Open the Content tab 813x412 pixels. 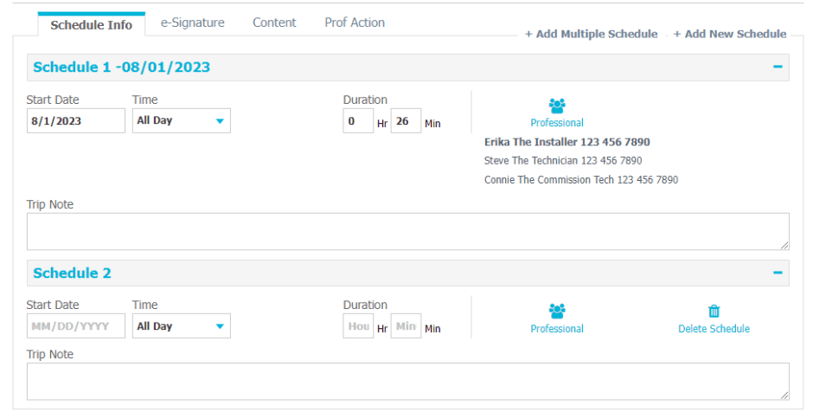274,23
